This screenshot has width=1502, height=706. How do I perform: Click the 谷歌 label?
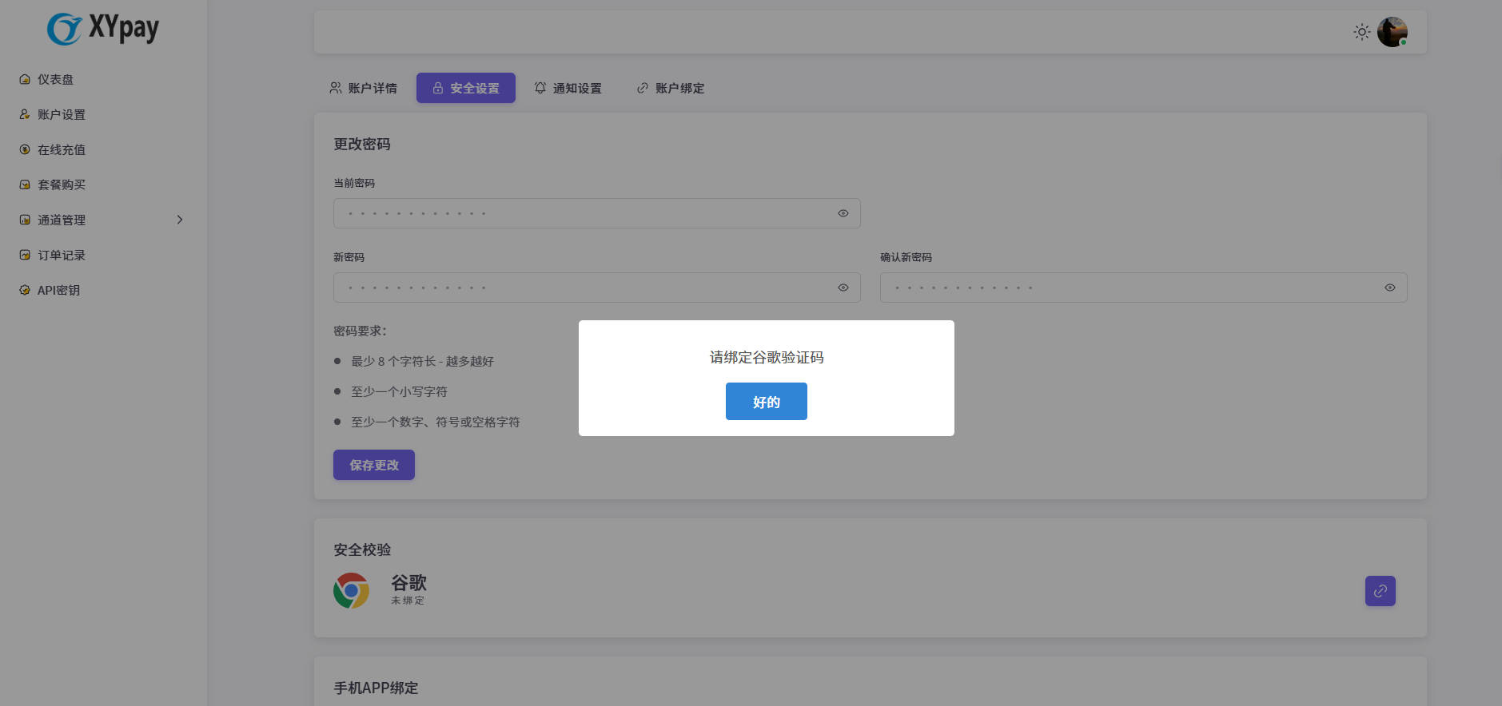click(408, 582)
